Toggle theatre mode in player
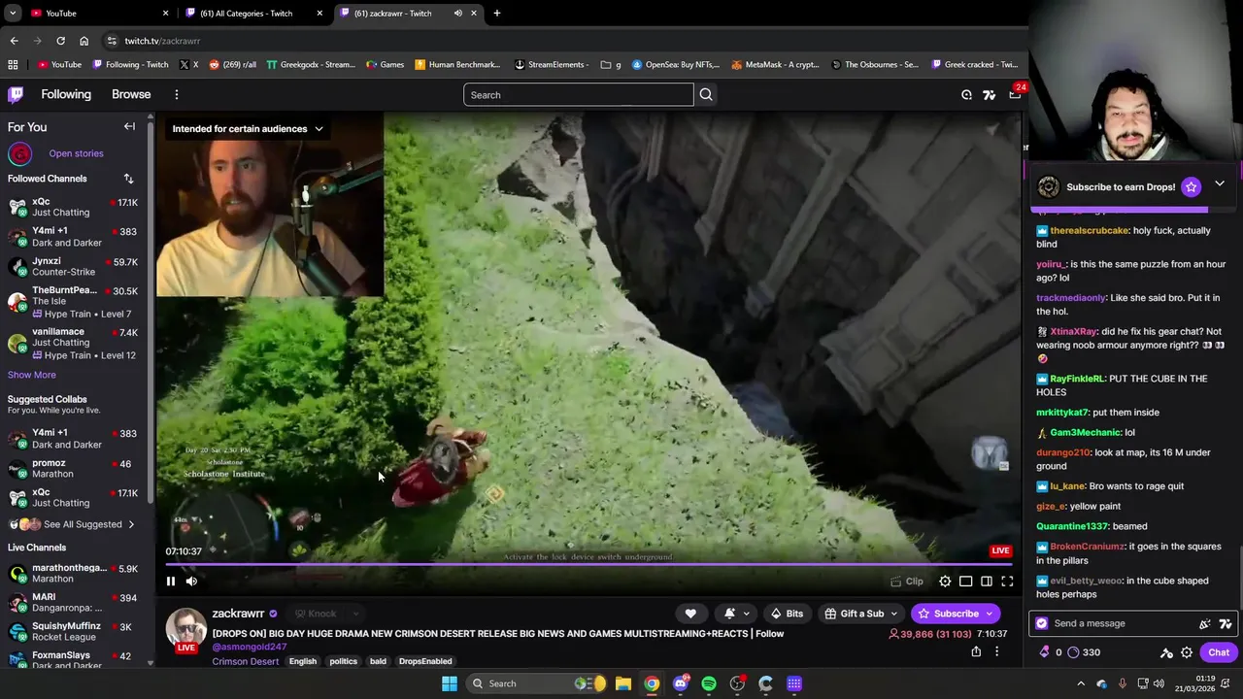Viewport: 1243px width, 699px height. (x=965, y=582)
